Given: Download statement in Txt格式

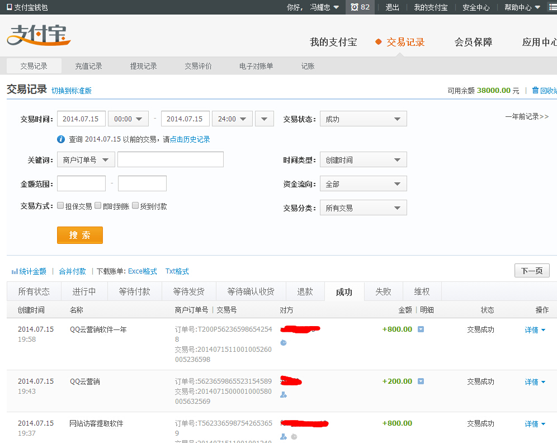Looking at the screenshot, I should coord(177,271).
